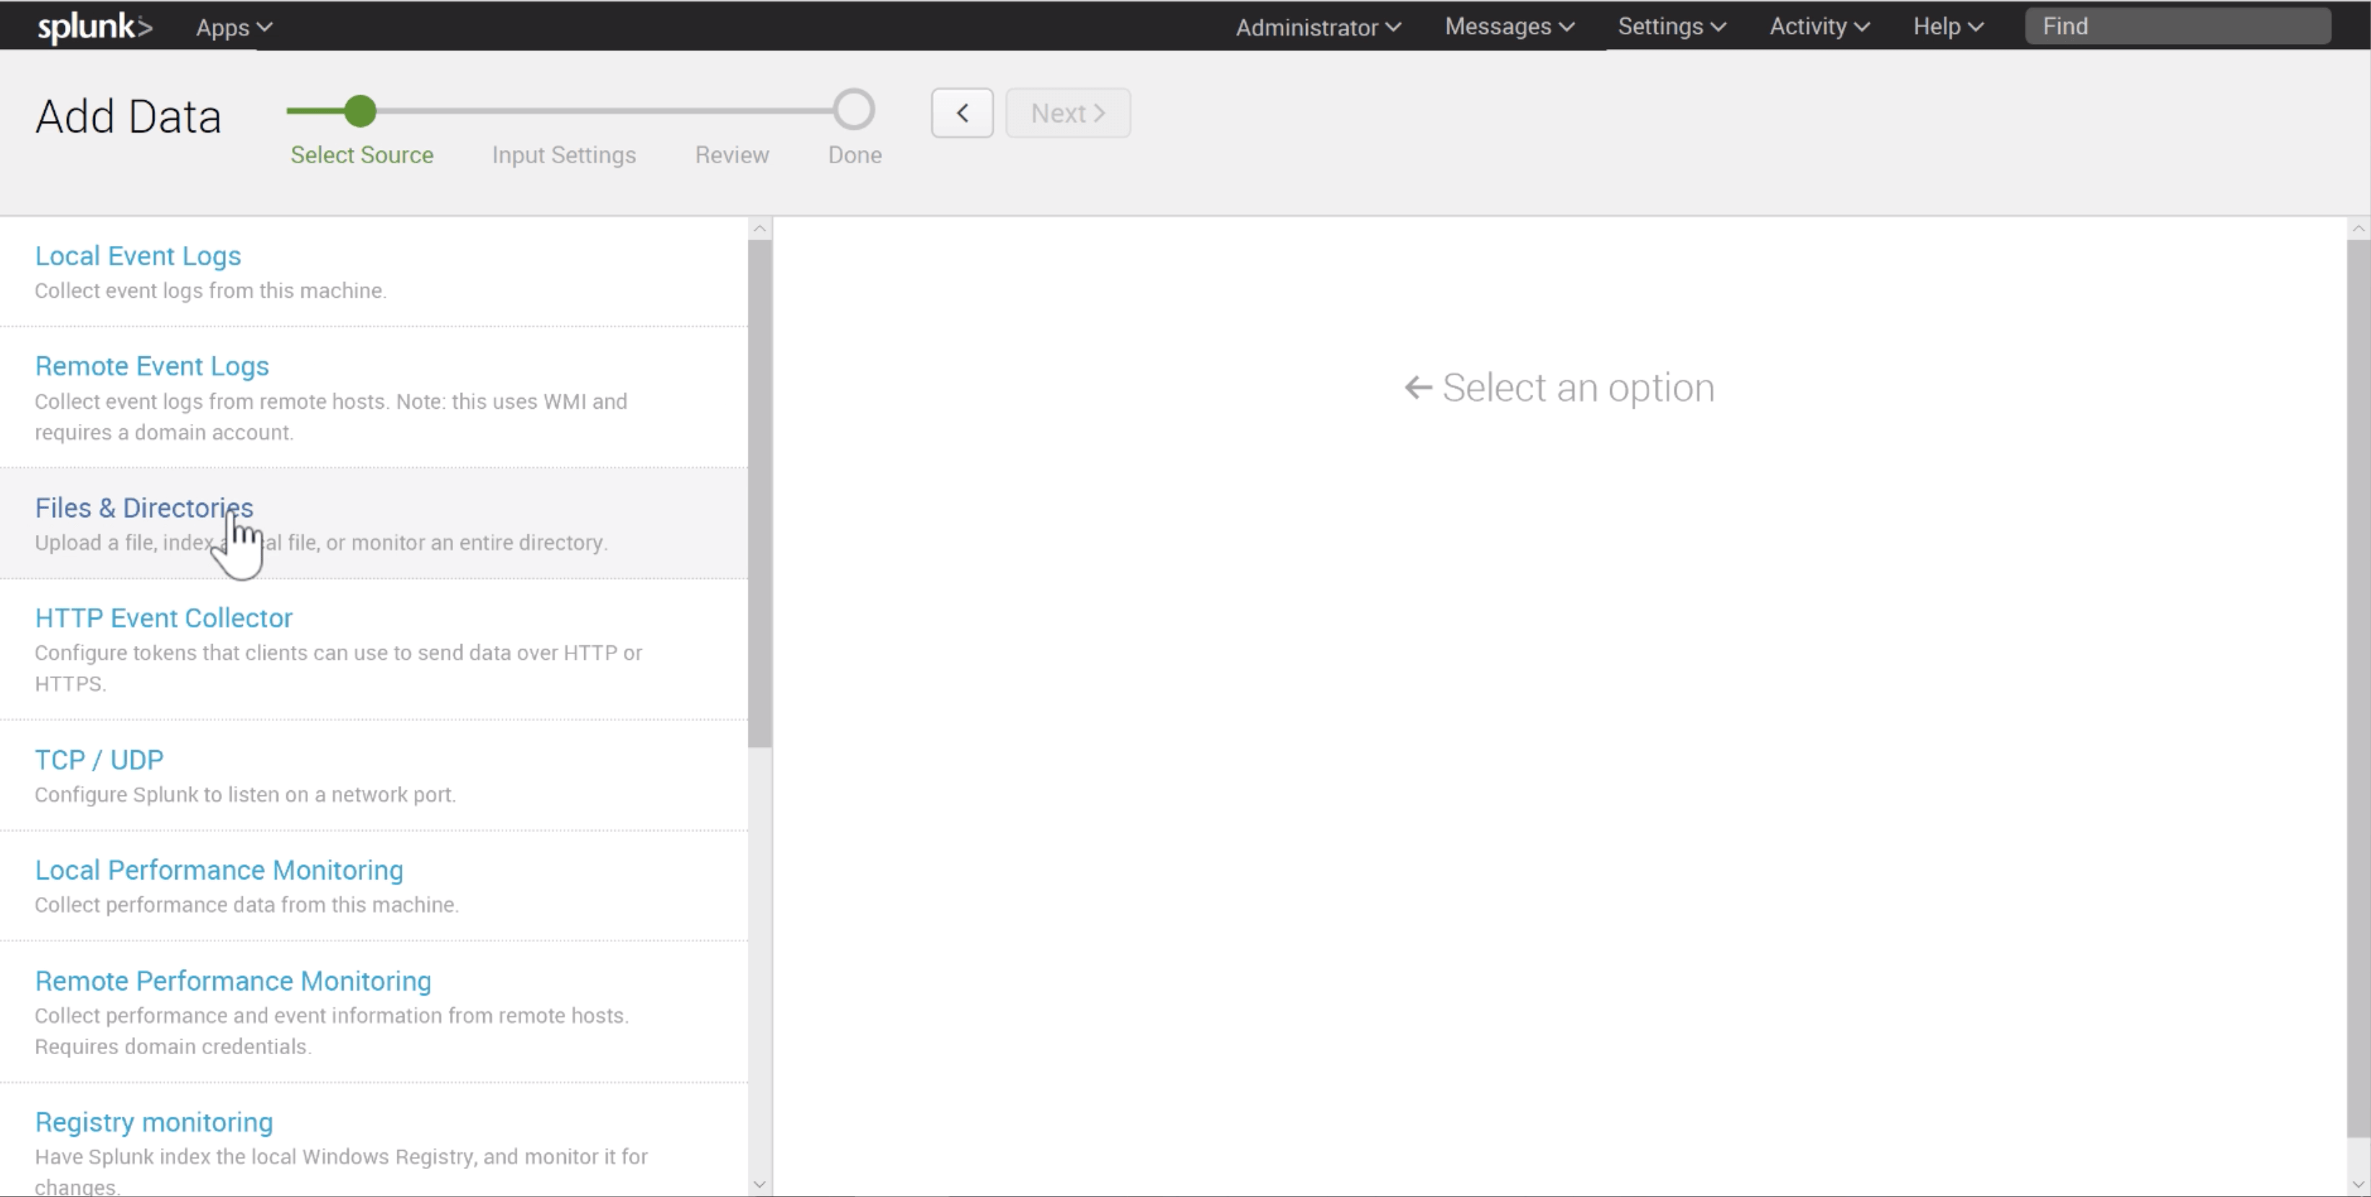Click the back arrow navigation button

pyautogui.click(x=961, y=112)
